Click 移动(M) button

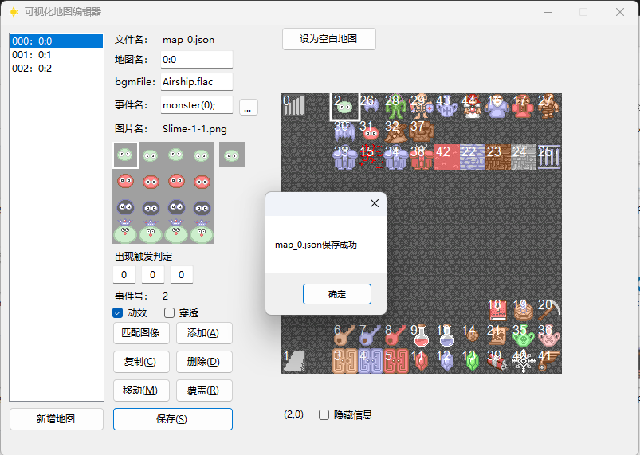pyautogui.click(x=141, y=390)
